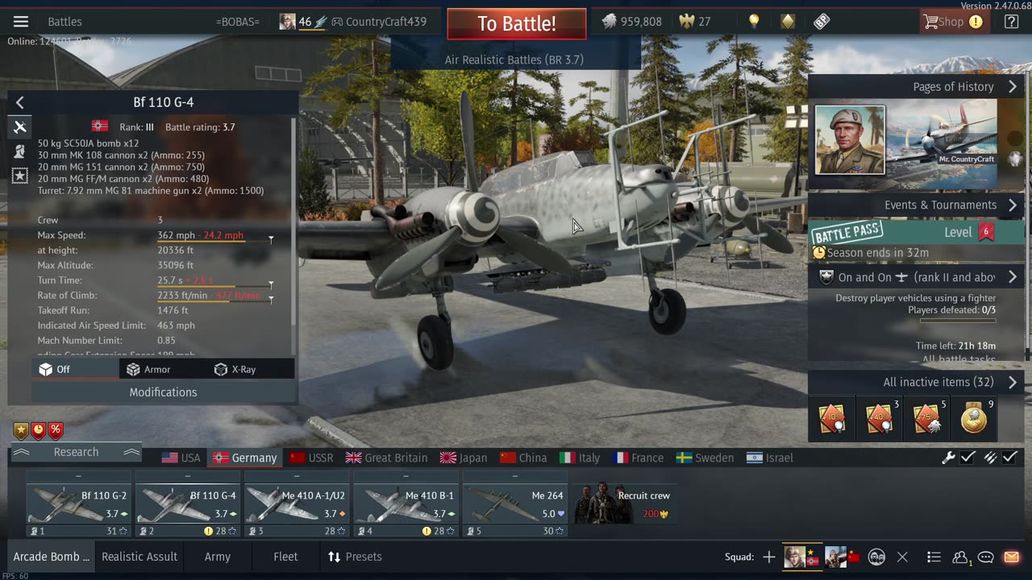Open the contacts friends icon
This screenshot has height=580, width=1032.
960,557
